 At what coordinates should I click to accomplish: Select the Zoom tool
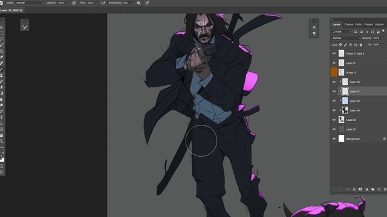tap(1, 141)
